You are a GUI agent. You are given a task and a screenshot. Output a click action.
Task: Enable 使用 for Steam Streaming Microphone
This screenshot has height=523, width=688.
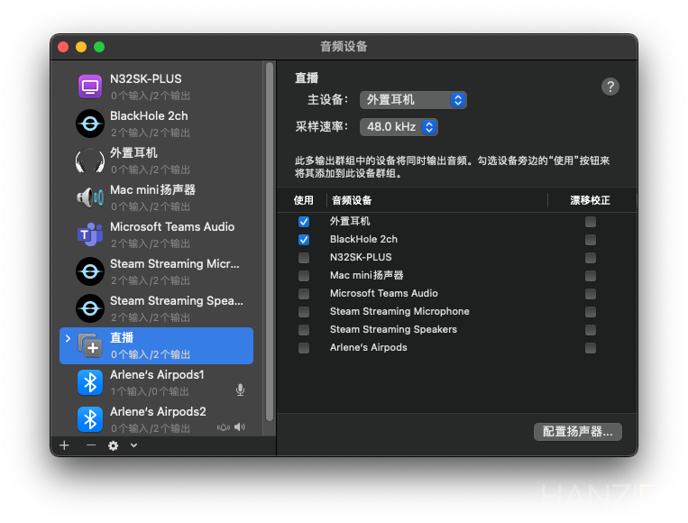[x=304, y=311]
